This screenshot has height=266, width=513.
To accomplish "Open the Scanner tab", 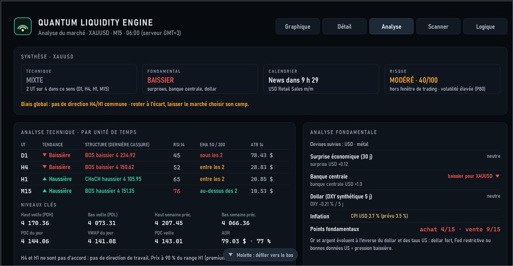I will pyautogui.click(x=438, y=27).
